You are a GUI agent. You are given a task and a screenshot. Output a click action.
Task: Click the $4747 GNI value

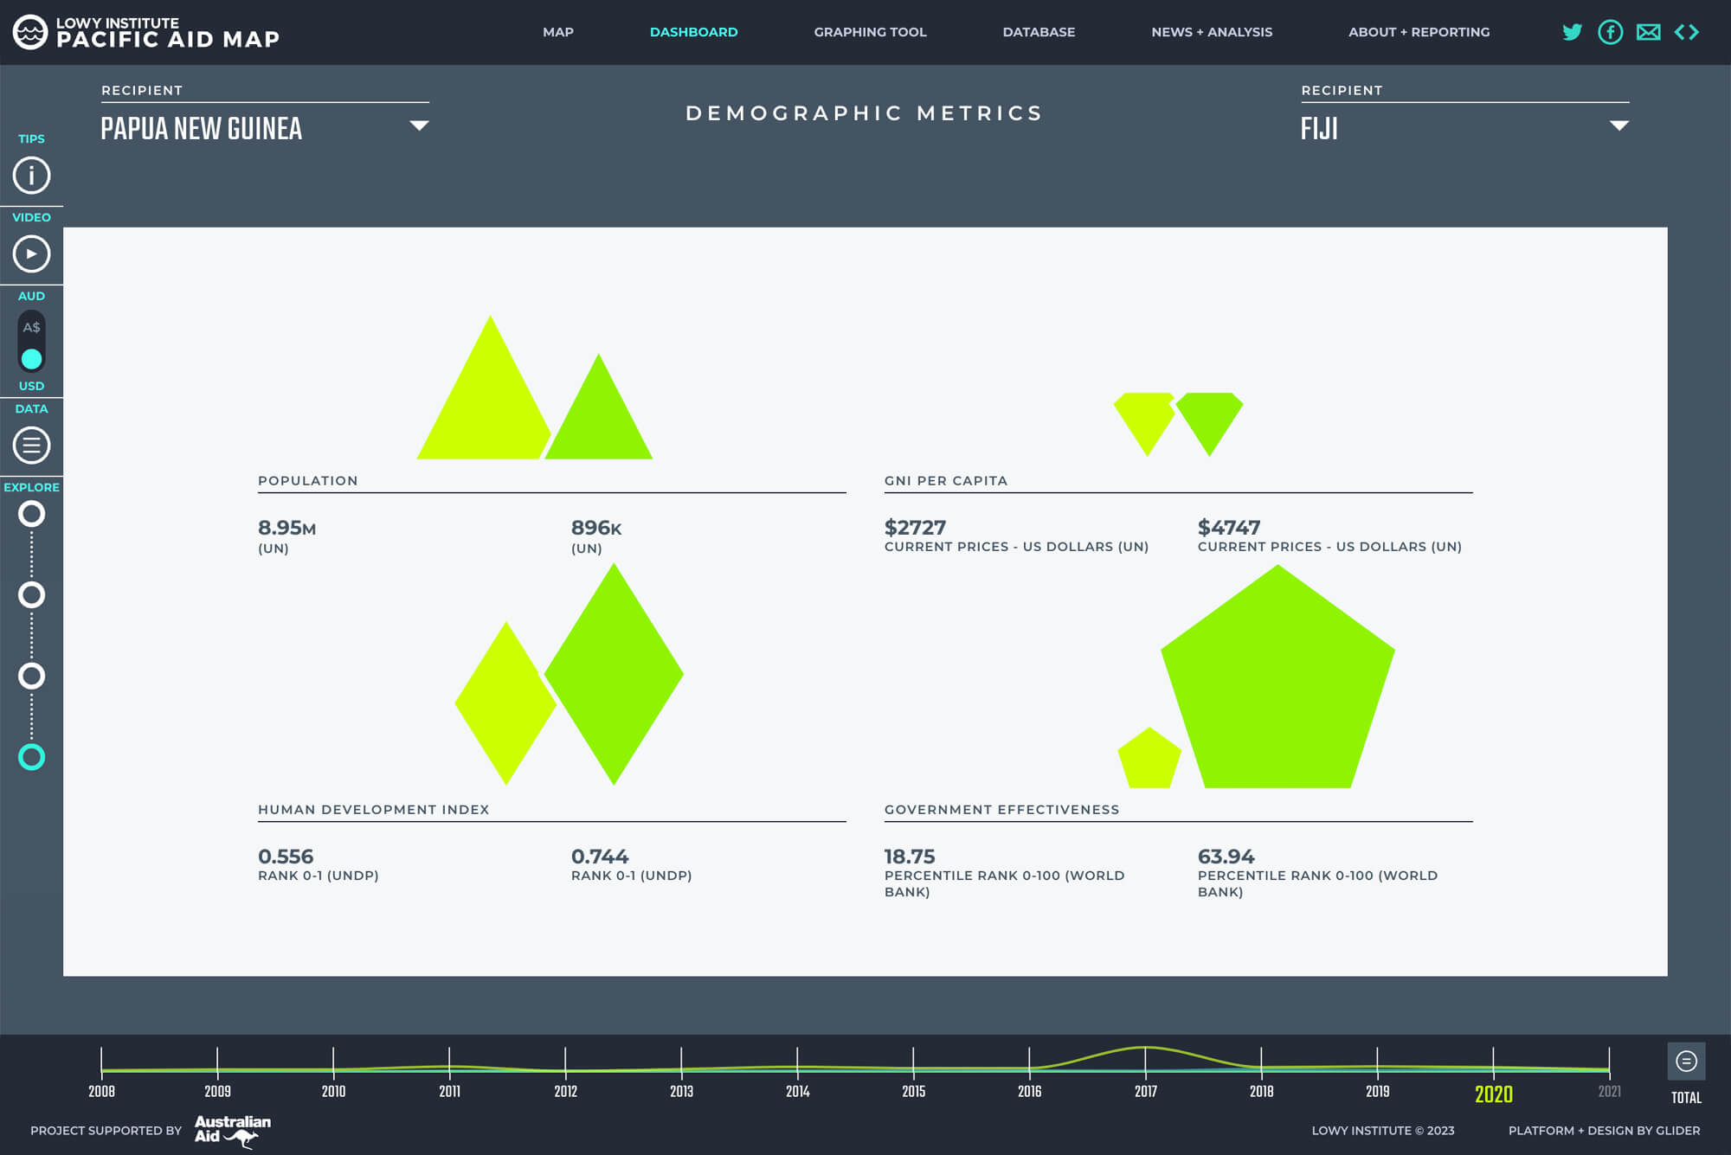(1229, 527)
